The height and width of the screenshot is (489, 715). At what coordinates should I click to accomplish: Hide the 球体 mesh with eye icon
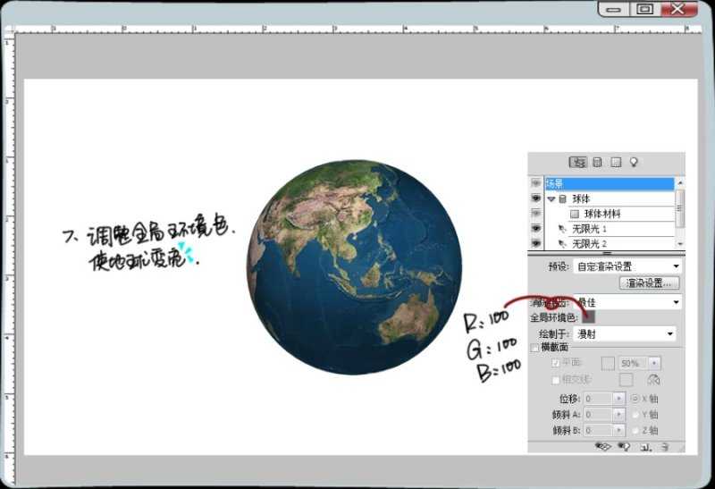tap(536, 198)
